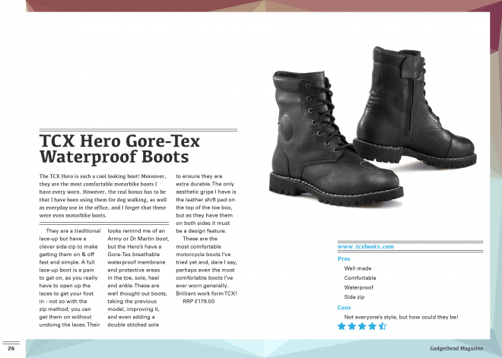Click the third rating star

362,326
